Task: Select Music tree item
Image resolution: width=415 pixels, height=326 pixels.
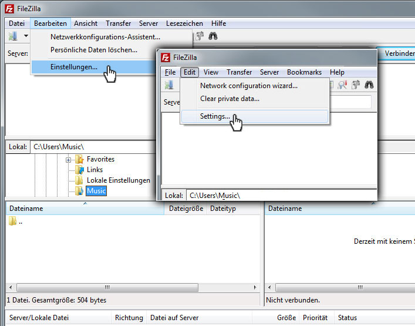Action: [96, 191]
